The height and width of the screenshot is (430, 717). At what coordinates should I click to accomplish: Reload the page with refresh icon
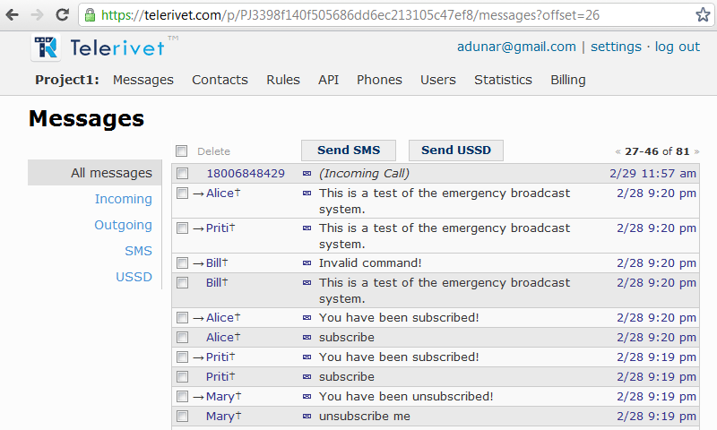tap(62, 15)
